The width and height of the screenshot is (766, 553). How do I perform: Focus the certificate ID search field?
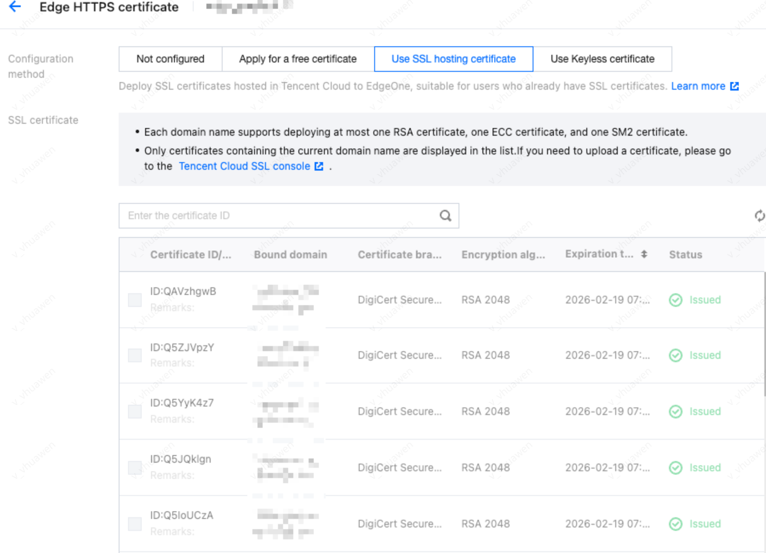click(x=278, y=216)
